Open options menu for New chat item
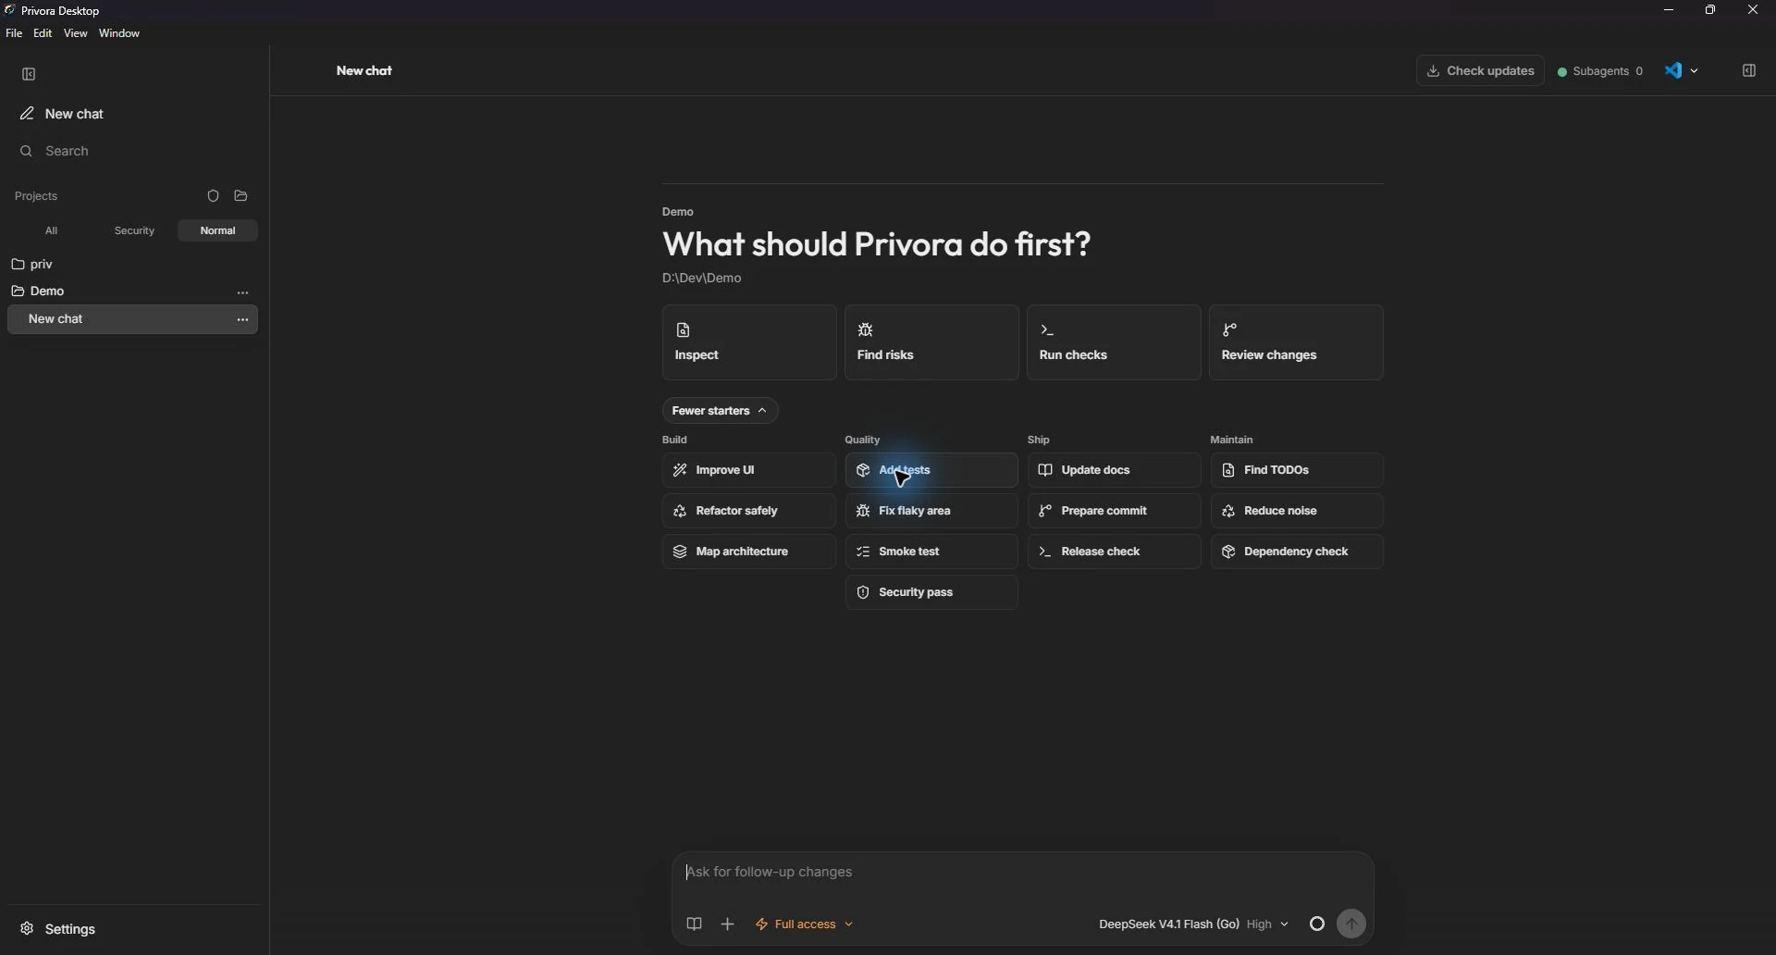This screenshot has height=955, width=1776. click(x=243, y=320)
